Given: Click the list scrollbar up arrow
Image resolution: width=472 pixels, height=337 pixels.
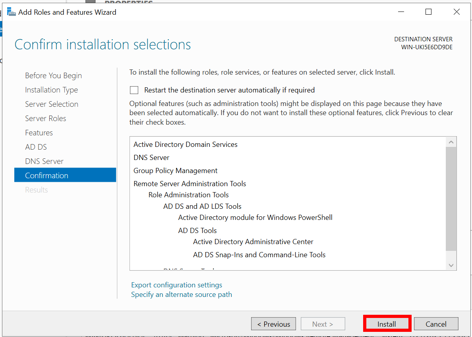Looking at the screenshot, I should 451,142.
